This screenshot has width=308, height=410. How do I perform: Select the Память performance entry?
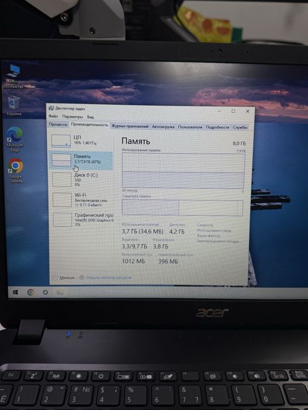click(81, 160)
